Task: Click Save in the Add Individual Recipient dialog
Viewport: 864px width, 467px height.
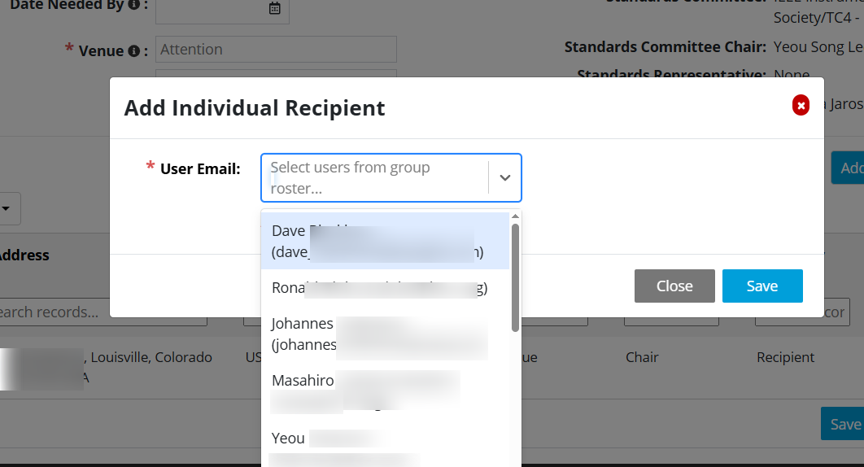Action: [761, 286]
